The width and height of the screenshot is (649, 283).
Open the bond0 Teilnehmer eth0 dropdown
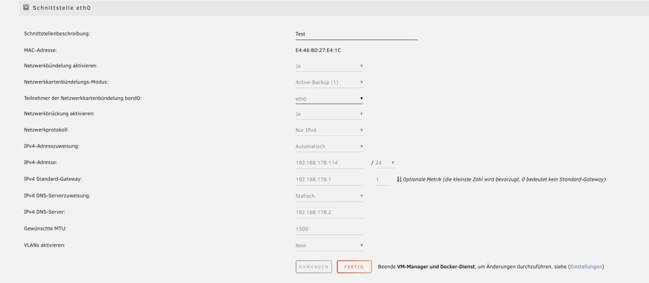(329, 98)
